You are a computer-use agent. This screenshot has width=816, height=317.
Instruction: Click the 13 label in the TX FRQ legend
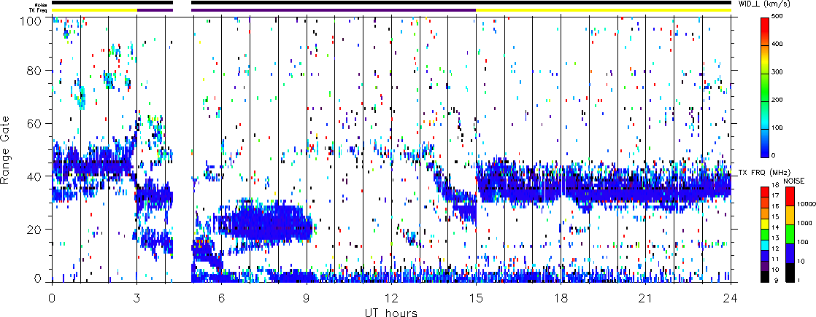[x=774, y=238]
